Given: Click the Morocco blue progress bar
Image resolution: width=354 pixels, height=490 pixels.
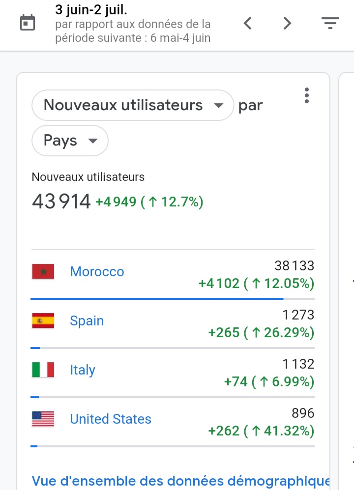Looking at the screenshot, I should [x=157, y=299].
